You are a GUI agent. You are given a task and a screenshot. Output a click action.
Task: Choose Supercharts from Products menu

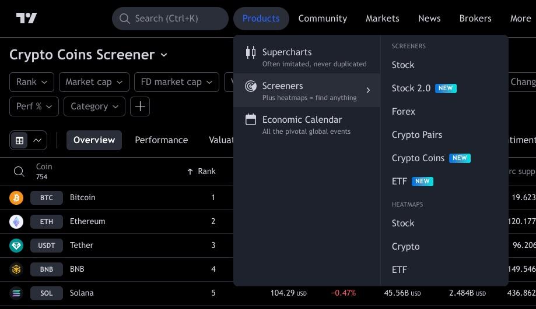point(307,57)
